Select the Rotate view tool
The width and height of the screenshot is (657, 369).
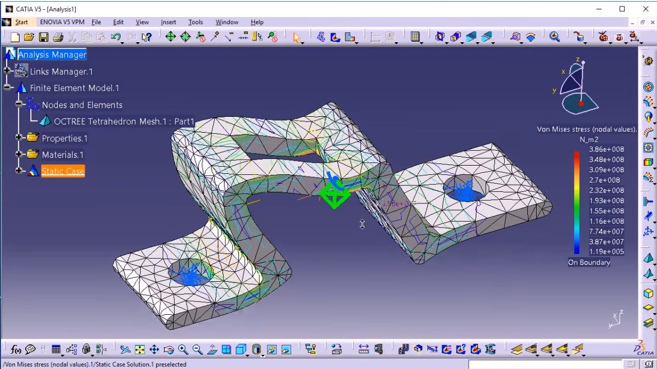coord(169,349)
